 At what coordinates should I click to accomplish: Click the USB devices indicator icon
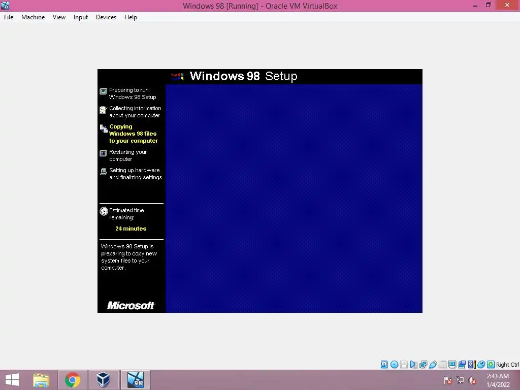click(x=433, y=365)
